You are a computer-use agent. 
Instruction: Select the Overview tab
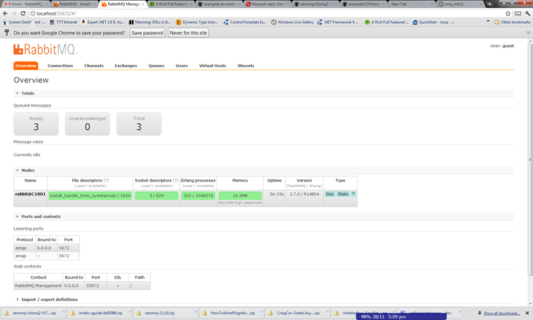[x=25, y=66]
